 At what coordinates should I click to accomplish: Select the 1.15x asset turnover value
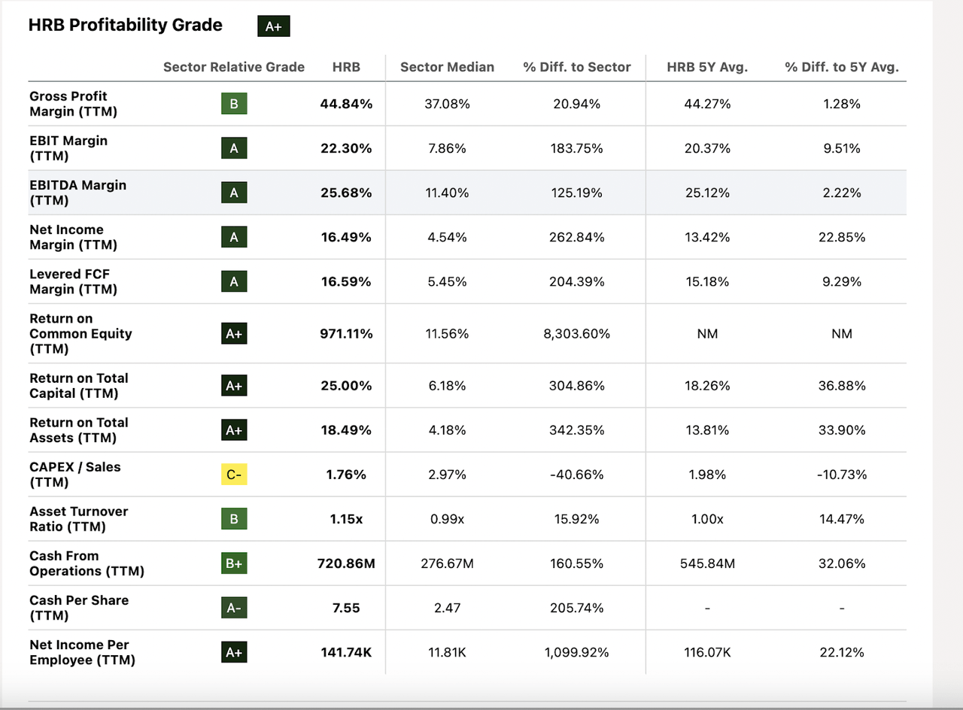[x=346, y=518]
